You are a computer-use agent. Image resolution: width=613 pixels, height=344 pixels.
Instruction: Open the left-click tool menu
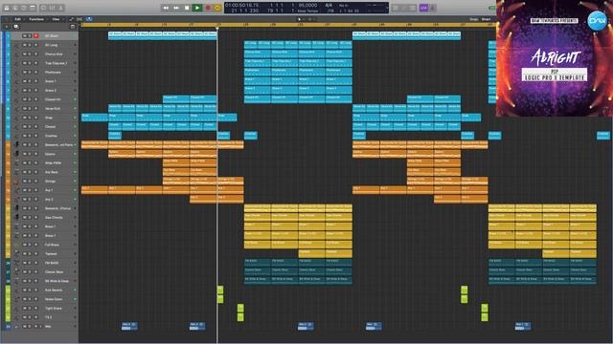(x=300, y=19)
